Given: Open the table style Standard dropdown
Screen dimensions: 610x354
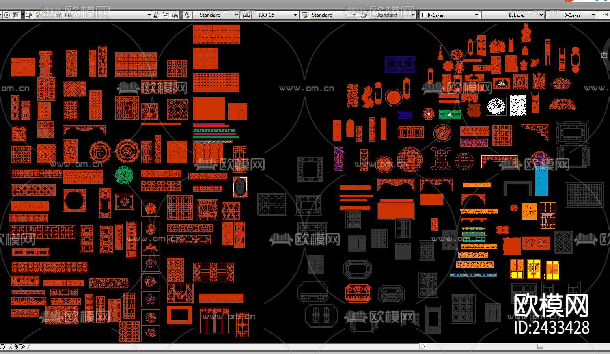Looking at the screenshot, I should [354, 15].
